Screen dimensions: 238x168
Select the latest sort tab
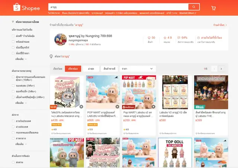pyautogui.click(x=91, y=69)
